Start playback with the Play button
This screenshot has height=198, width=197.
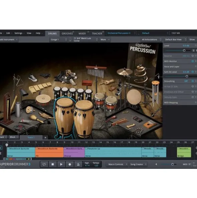point(61,164)
